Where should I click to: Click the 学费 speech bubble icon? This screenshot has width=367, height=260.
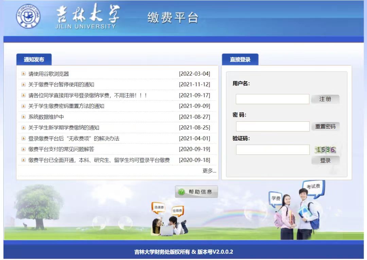pos(275,198)
